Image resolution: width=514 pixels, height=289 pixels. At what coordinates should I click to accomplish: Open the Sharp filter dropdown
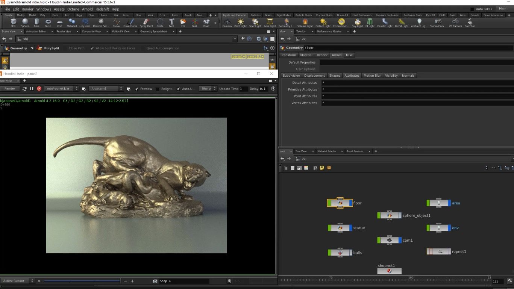(x=208, y=89)
